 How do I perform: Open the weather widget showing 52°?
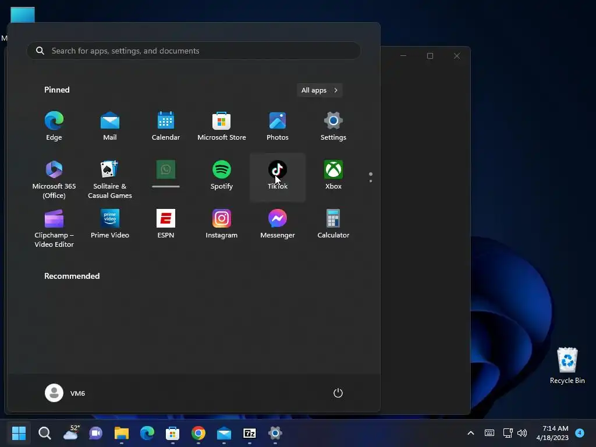point(70,433)
